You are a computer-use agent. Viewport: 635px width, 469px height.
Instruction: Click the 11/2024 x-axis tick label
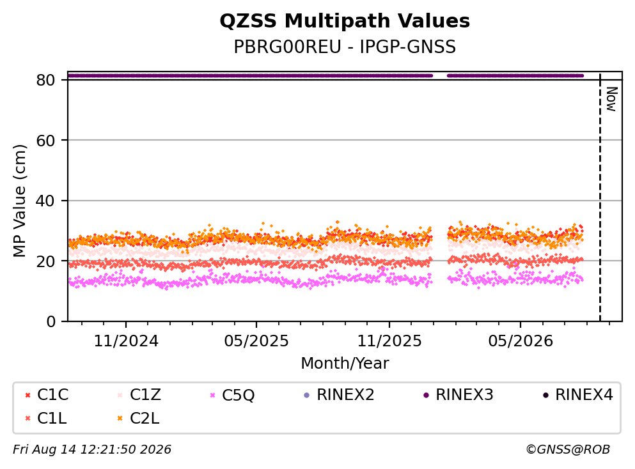(x=126, y=341)
